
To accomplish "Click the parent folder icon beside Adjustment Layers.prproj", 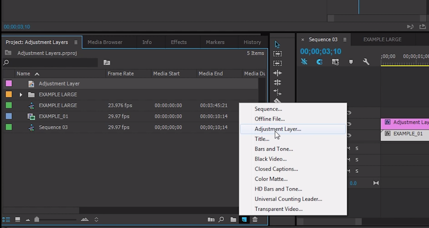I will (8, 53).
